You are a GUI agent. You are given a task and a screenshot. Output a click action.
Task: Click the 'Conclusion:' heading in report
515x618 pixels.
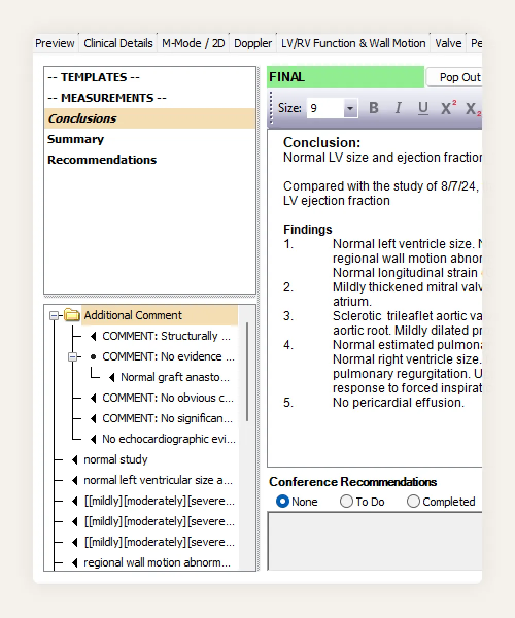point(322,143)
